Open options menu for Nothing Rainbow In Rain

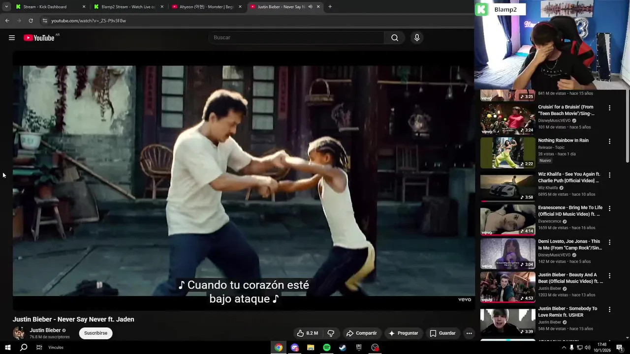pyautogui.click(x=609, y=141)
